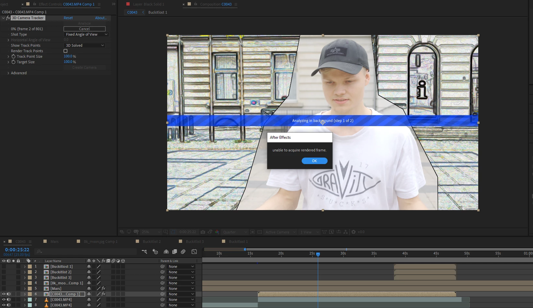The height and width of the screenshot is (308, 533).
Task: Toggle the Target Size stopwatch
Action: point(13,62)
